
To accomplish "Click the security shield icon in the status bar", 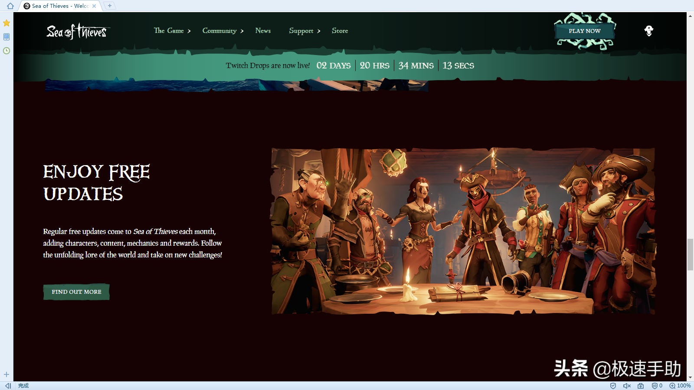I will [x=613, y=386].
